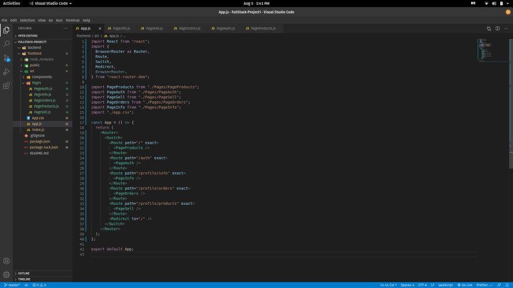Open the Extensions view icon
513x288 pixels.
[6, 86]
